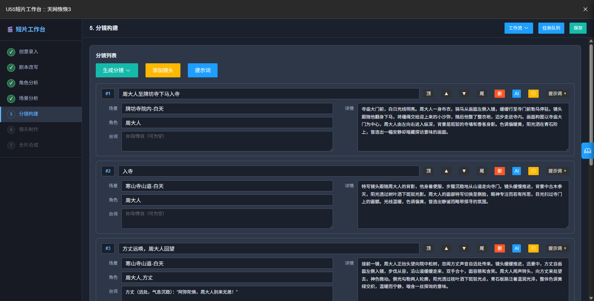Go to the 场景分析 step
The width and height of the screenshot is (594, 301).
pos(41,98)
